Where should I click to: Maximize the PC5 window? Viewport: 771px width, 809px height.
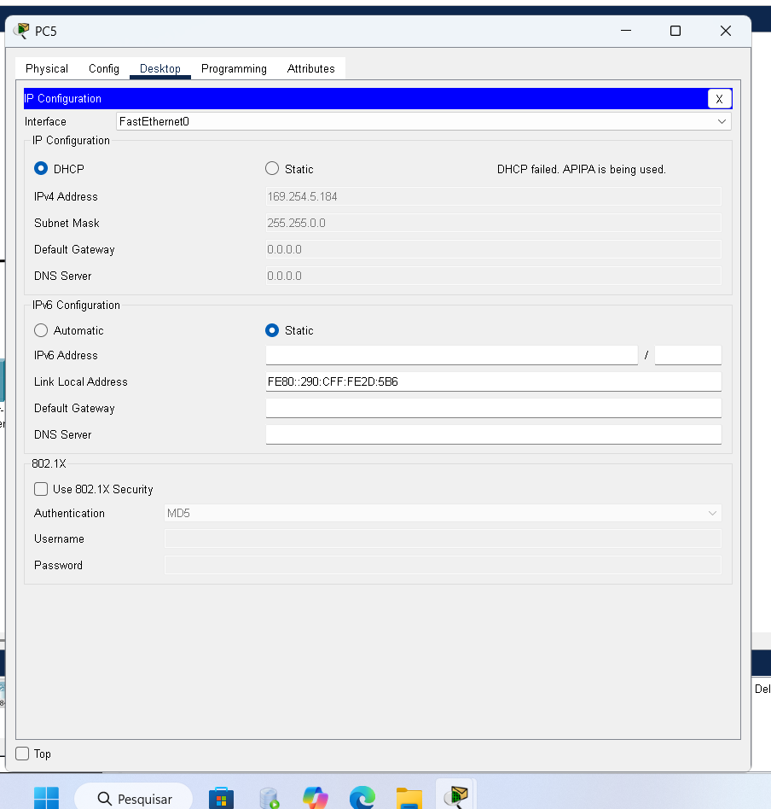click(x=675, y=31)
